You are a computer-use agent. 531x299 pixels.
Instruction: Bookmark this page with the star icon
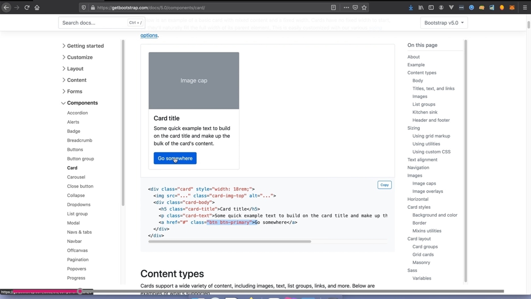(x=364, y=7)
